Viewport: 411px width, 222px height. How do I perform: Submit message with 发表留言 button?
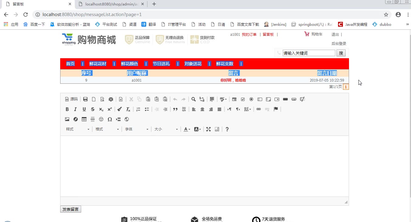pyautogui.click(x=71, y=209)
